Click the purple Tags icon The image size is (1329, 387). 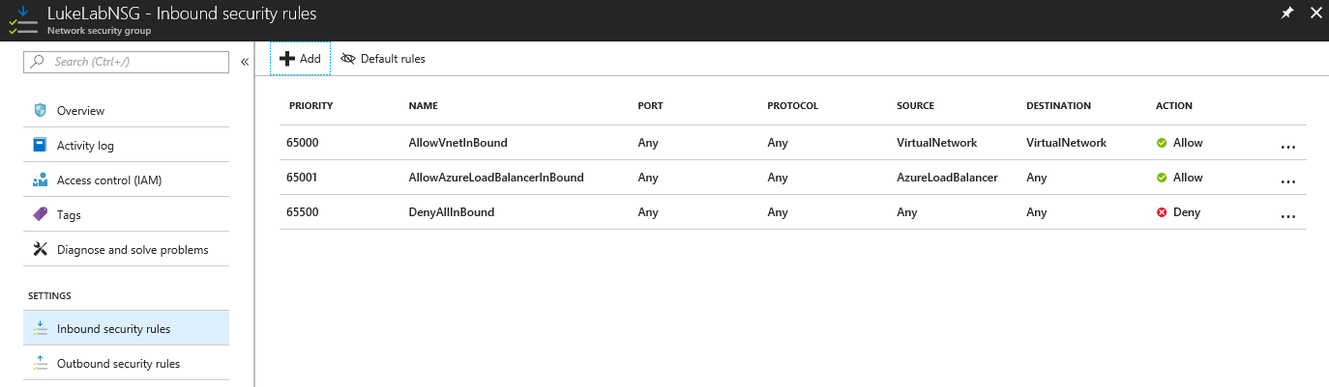point(40,214)
